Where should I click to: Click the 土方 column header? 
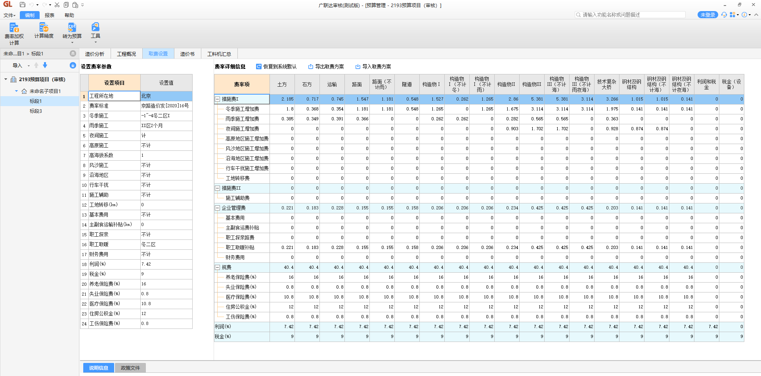pyautogui.click(x=282, y=84)
